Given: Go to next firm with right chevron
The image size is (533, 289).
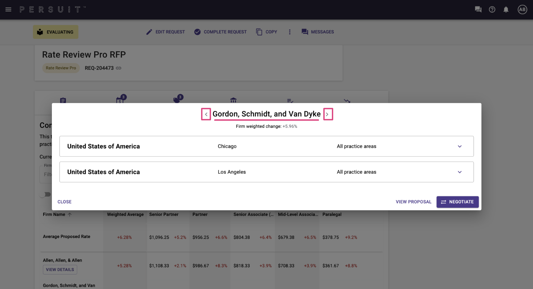Looking at the screenshot, I should (328, 114).
